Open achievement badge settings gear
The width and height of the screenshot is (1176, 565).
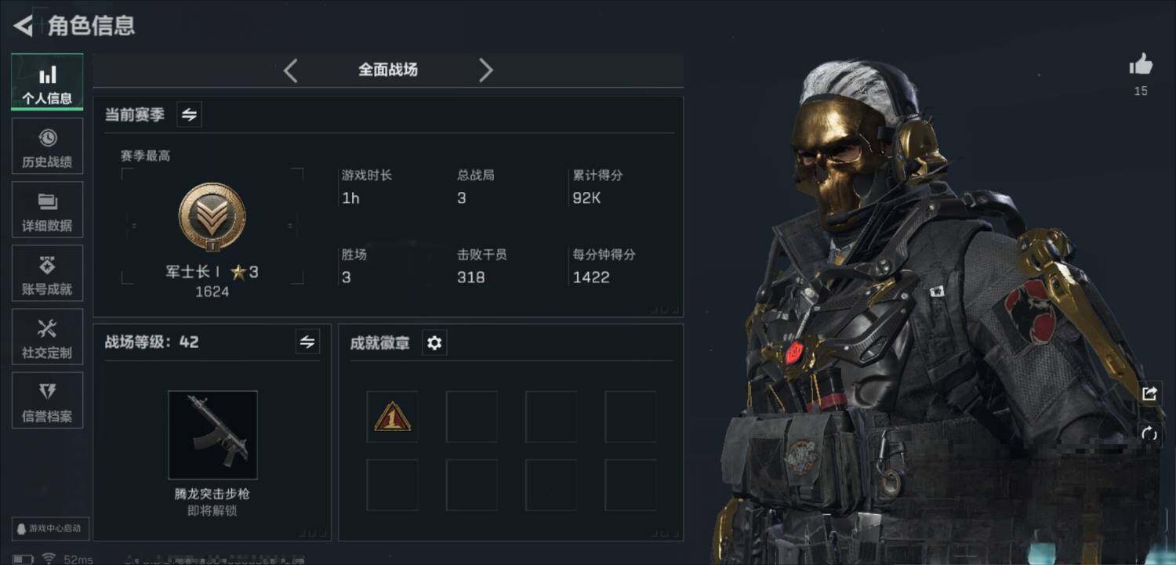434,342
